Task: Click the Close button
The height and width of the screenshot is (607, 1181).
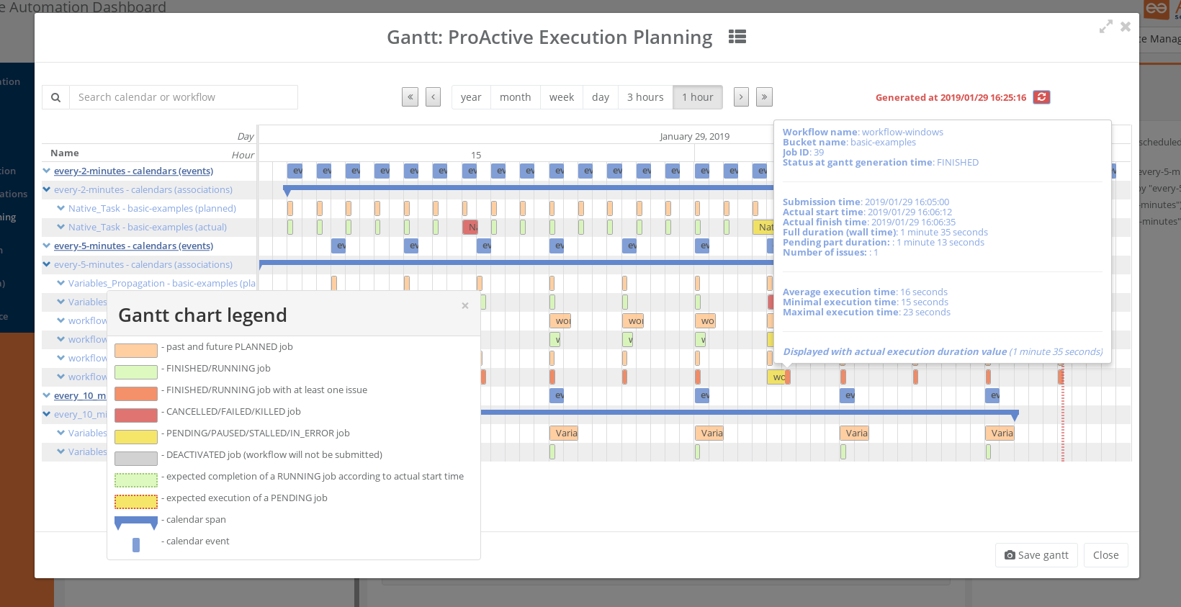Action: coord(1105,555)
